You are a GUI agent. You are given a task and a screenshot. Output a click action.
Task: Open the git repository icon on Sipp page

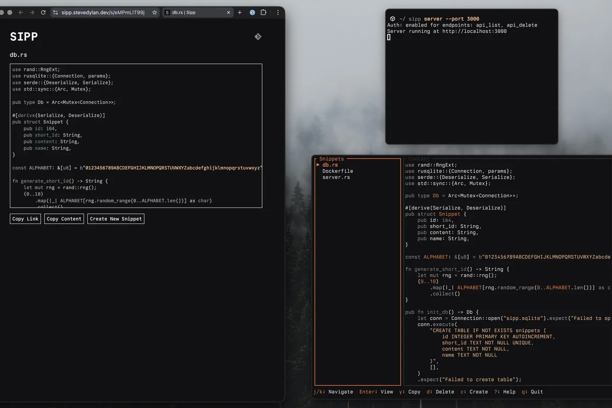[258, 37]
